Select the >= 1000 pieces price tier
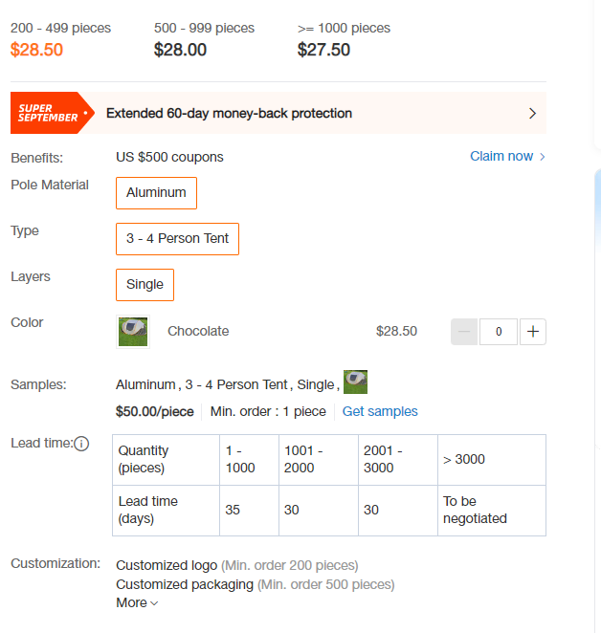Viewport: 601px width, 633px height. pos(344,39)
